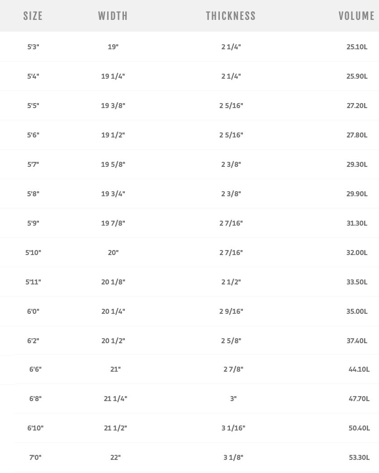Viewport: 379px width, 473px height.
Task: Click the 50.40L volume cell
Action: point(359,428)
